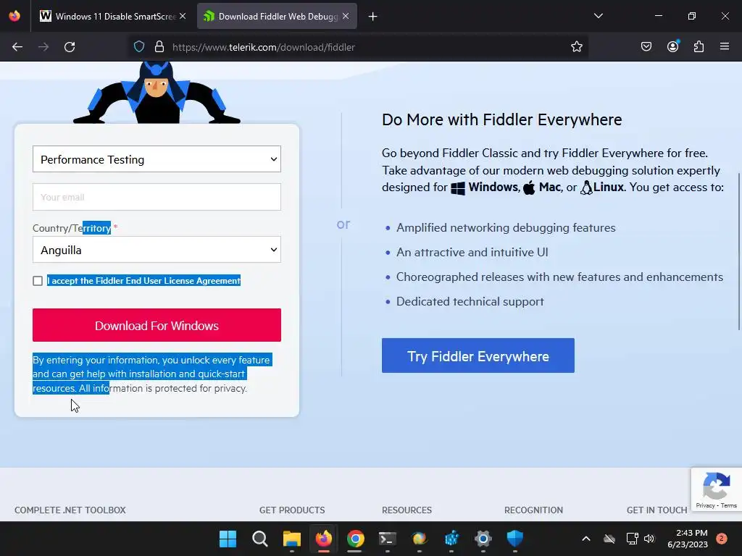Screen dimensions: 742x556
Task: Open Windows Security shield on taskbar
Action: point(515,539)
